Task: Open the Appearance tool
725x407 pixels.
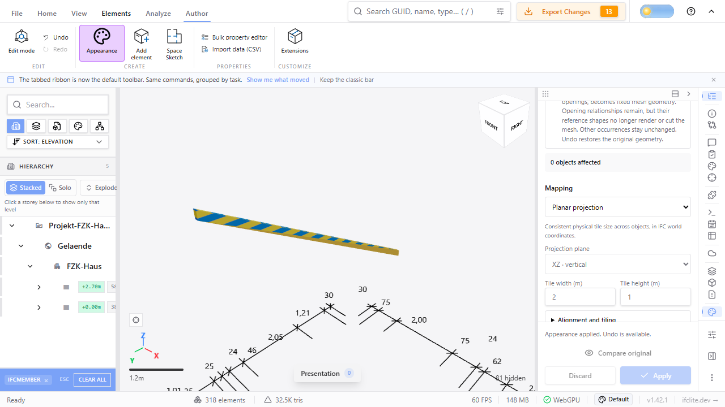Action: [102, 43]
